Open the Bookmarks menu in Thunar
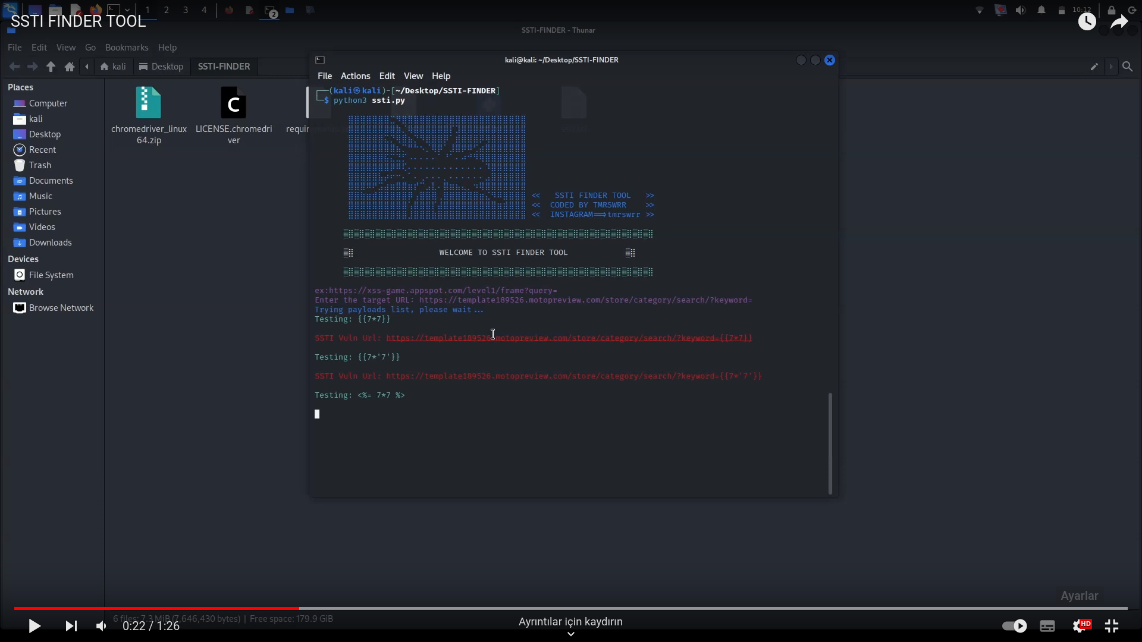The image size is (1142, 642). 127,48
